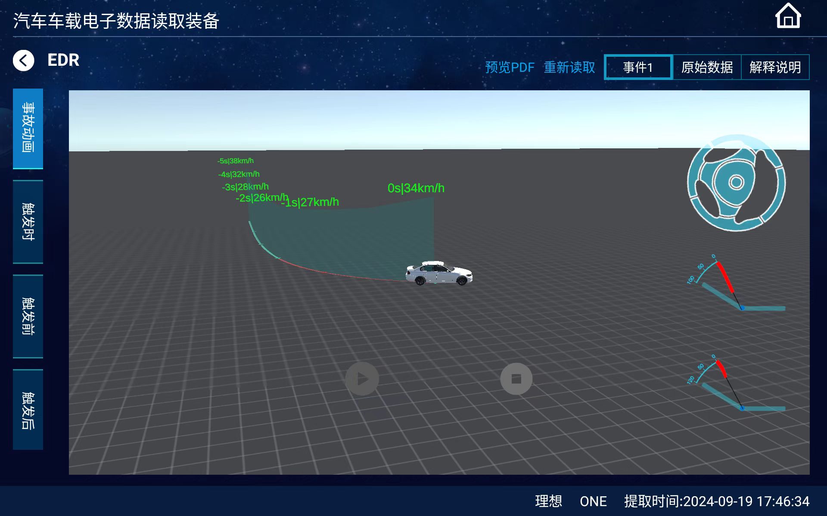Click the ONE model text
Viewport: 827px width, 516px height.
(593, 501)
